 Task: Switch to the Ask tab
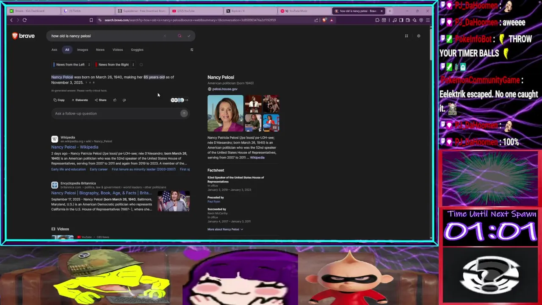pyautogui.click(x=54, y=50)
